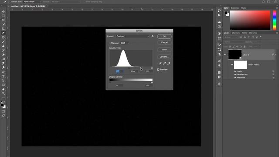Open the Layers panel flyout menu

[277, 33]
